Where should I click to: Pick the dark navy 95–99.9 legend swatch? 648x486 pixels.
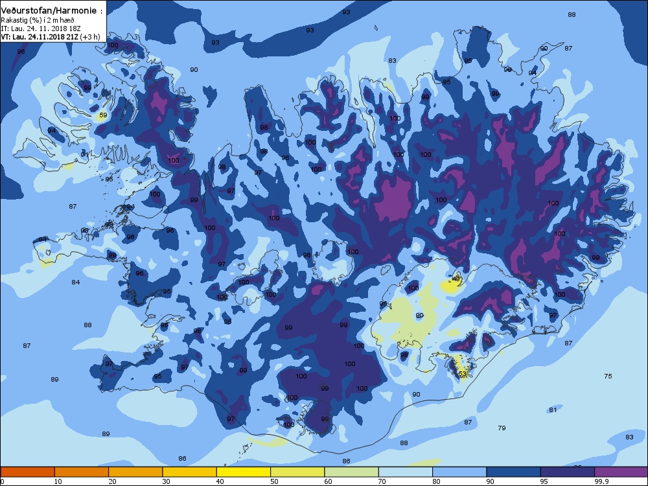(x=568, y=472)
